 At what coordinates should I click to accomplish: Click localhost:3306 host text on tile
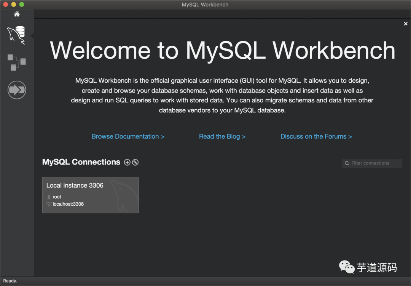click(x=68, y=204)
